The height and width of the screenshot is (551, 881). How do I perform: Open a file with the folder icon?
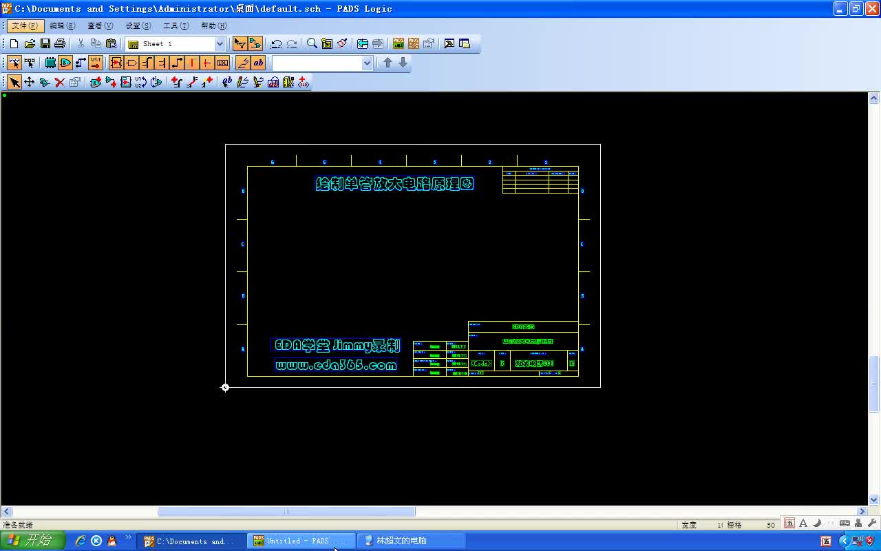click(x=30, y=43)
